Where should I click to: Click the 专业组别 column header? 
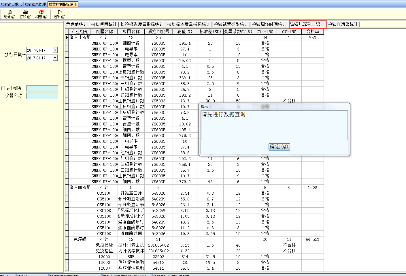click(x=80, y=32)
